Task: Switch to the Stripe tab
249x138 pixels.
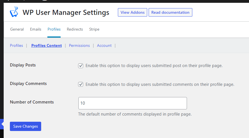Action: coord(94,29)
